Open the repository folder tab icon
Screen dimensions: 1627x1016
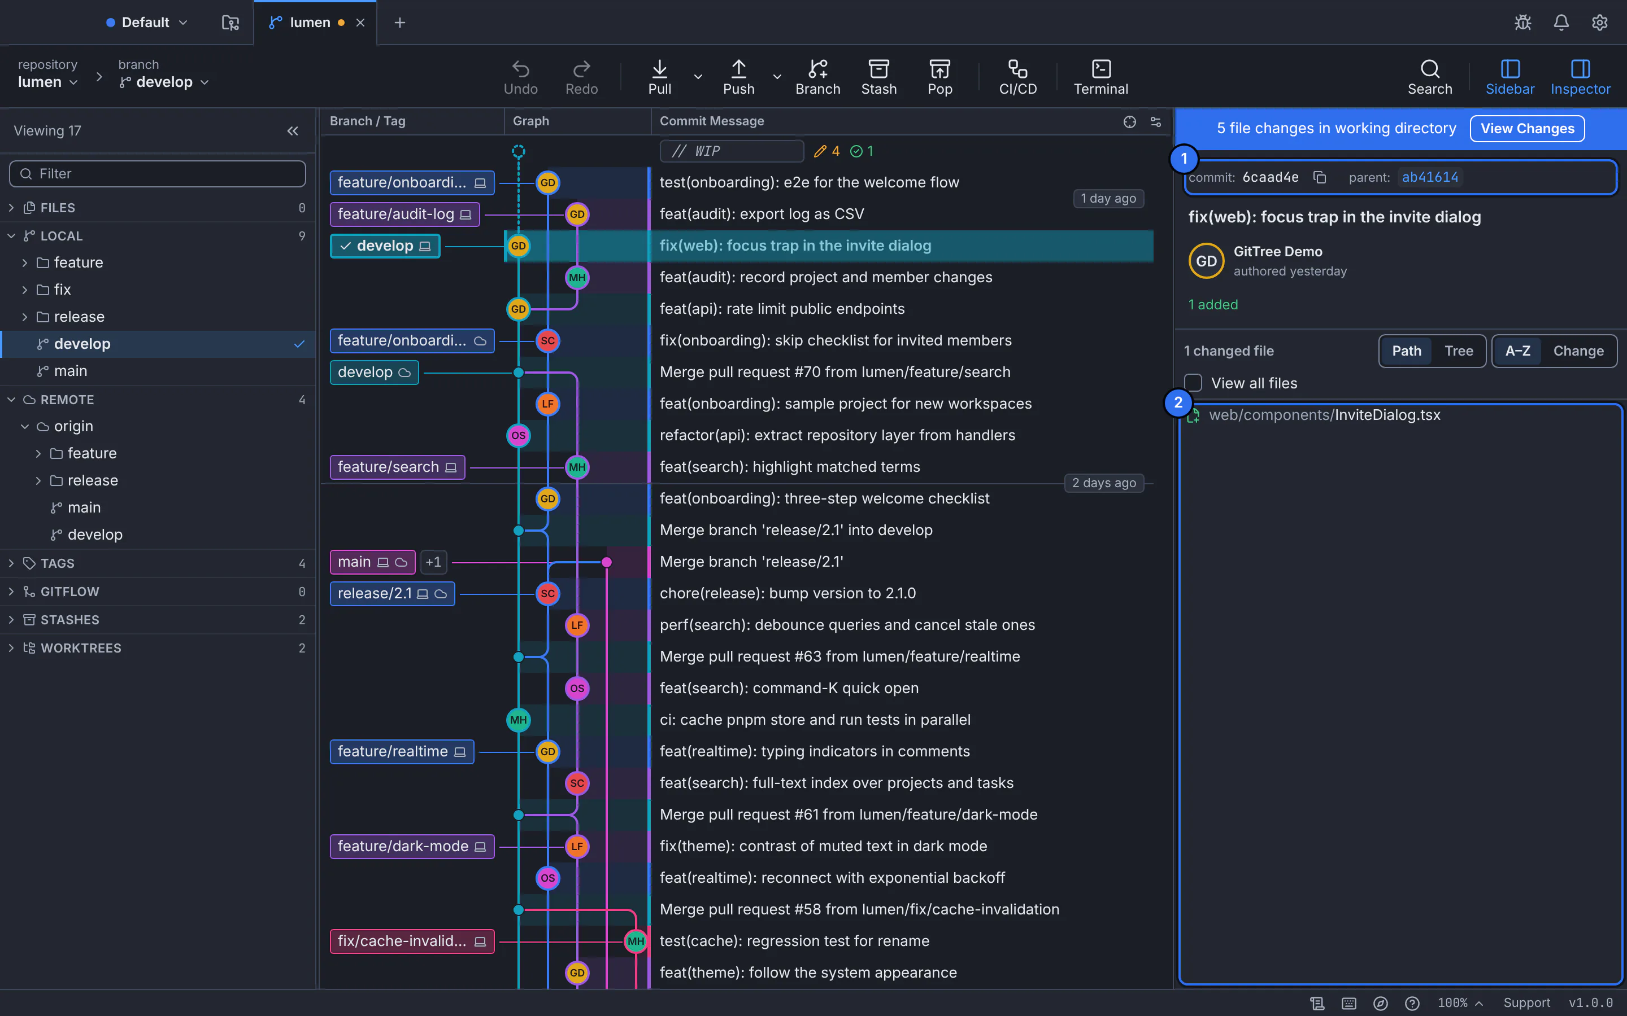click(230, 22)
